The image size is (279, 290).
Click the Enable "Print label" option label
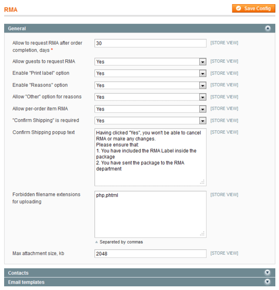[41, 73]
